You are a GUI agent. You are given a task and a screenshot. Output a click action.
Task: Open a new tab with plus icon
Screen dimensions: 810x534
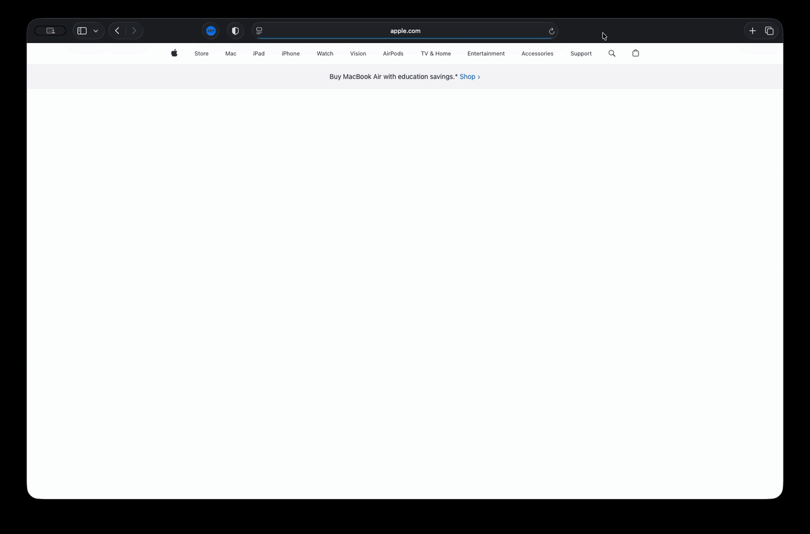click(752, 30)
